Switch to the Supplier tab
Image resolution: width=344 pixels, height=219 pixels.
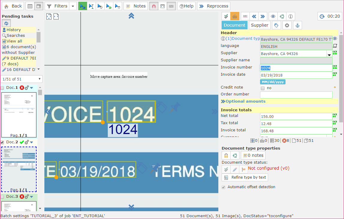tap(259, 25)
